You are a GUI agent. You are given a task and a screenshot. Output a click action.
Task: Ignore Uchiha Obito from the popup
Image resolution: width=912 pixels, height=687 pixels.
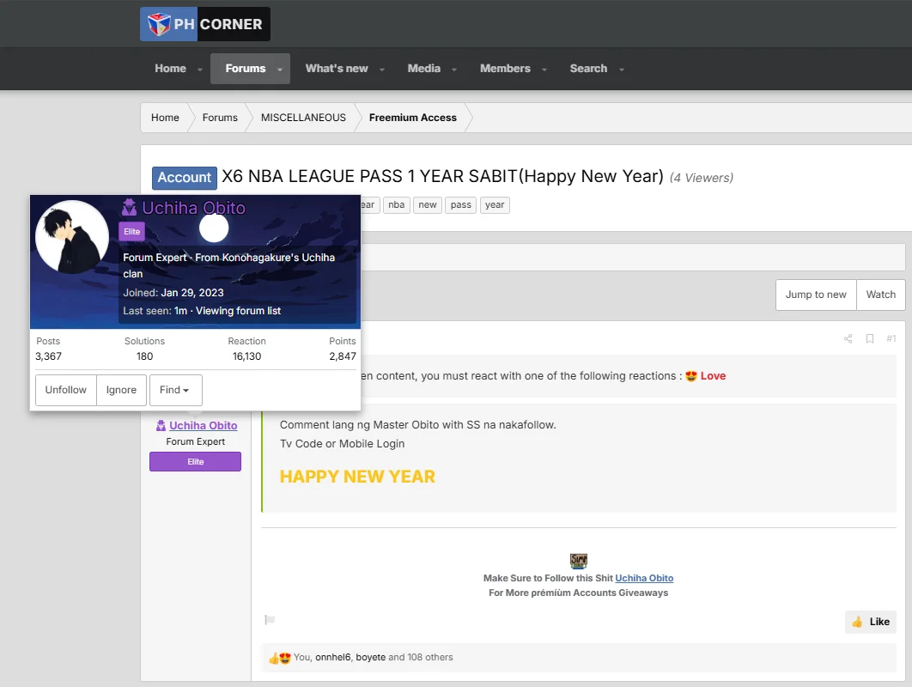pyautogui.click(x=121, y=390)
